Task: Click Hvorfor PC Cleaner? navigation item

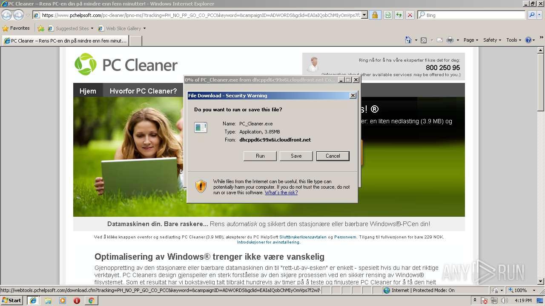Action: point(143,91)
